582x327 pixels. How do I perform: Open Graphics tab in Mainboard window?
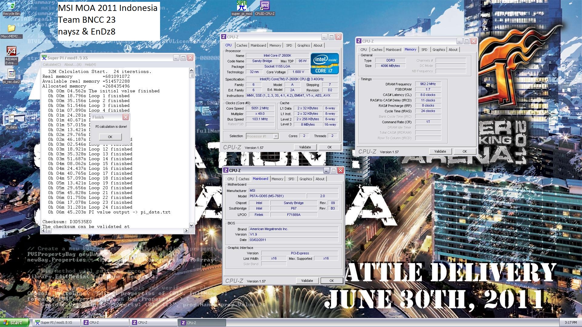point(305,179)
